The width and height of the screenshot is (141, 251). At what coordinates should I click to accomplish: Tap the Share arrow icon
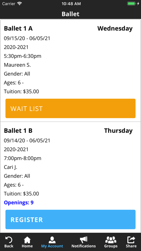pos(131,240)
